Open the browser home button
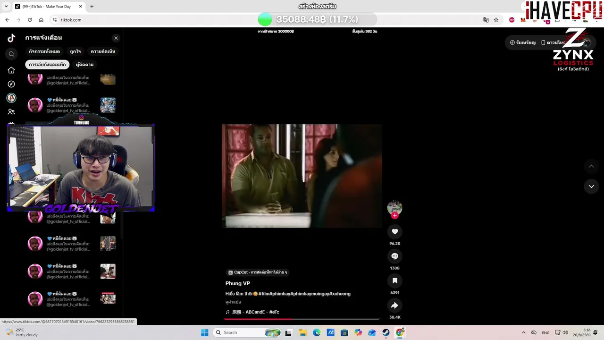Screen dimensions: 604x340 tap(41, 20)
